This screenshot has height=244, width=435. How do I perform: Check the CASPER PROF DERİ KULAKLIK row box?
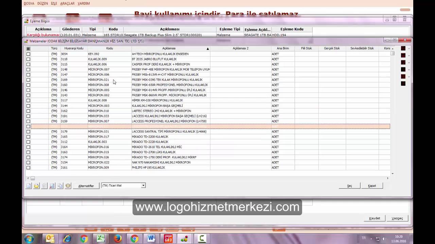pyautogui.click(x=28, y=64)
